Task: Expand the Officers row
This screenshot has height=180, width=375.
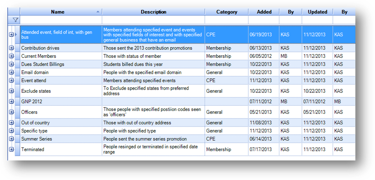Action: tap(11, 112)
